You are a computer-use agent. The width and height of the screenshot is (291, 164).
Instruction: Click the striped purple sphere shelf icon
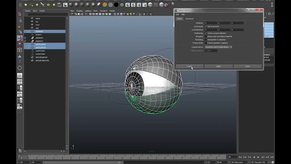99,5
